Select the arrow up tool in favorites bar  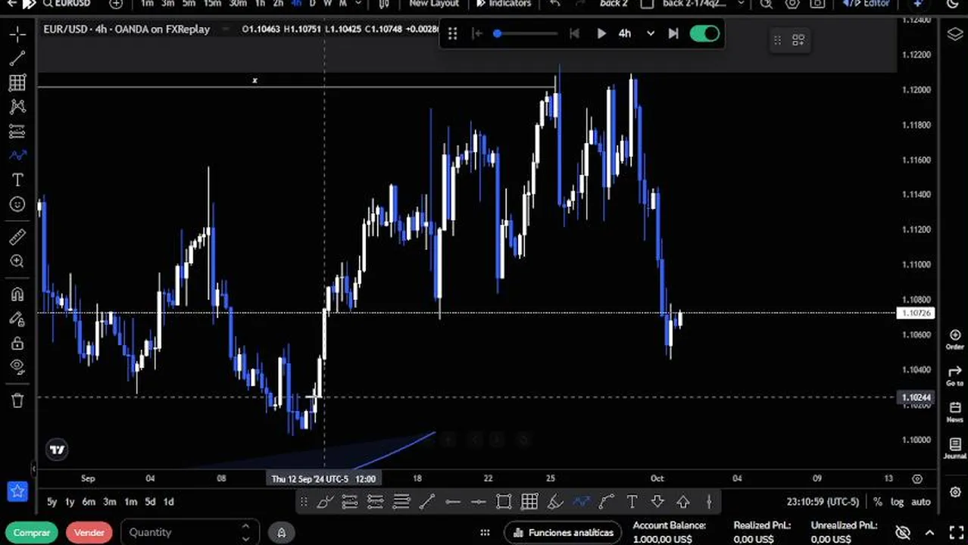682,501
